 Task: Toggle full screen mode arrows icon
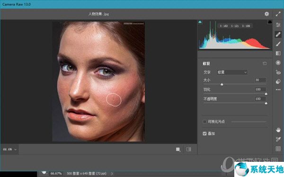(278, 14)
